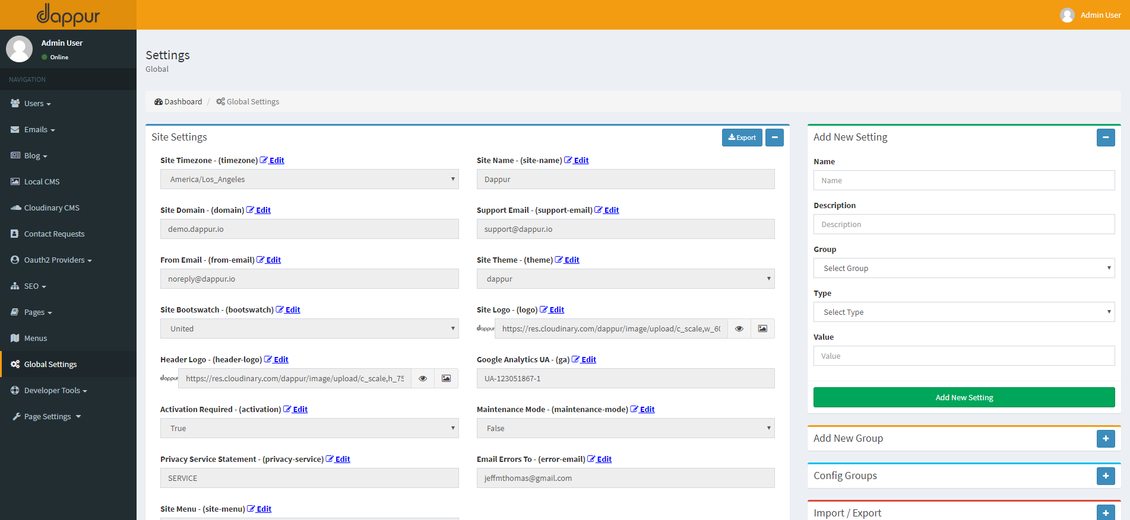
Task: Expand the Config Groups panel
Action: coord(1105,476)
